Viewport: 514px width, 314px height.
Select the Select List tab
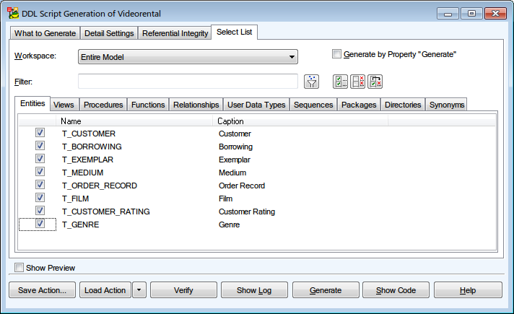click(x=234, y=32)
